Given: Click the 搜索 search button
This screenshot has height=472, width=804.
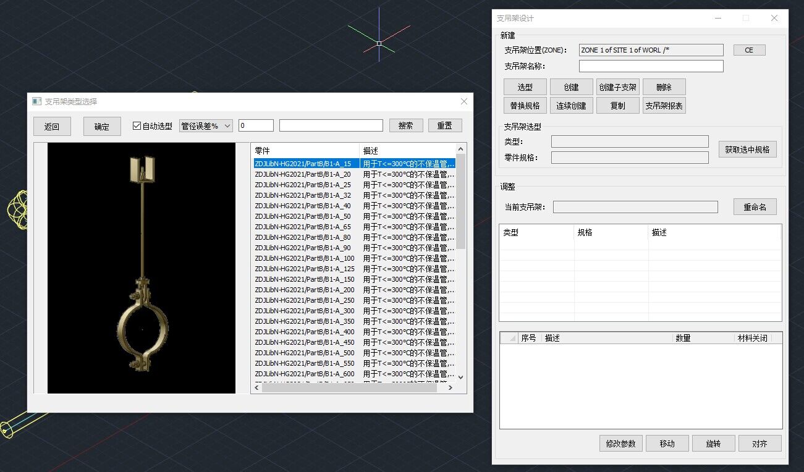Looking at the screenshot, I should tap(406, 125).
